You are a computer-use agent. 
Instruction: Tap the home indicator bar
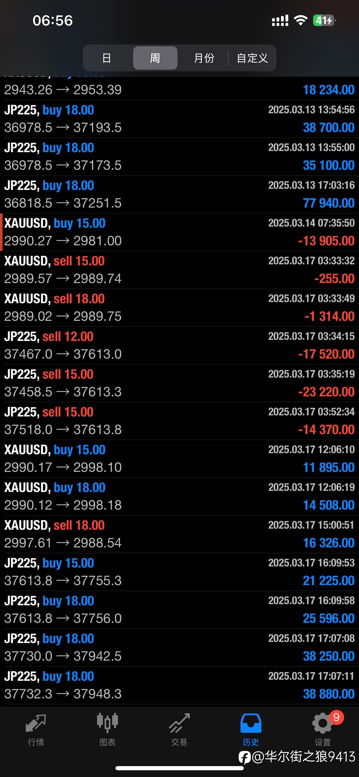point(179,768)
